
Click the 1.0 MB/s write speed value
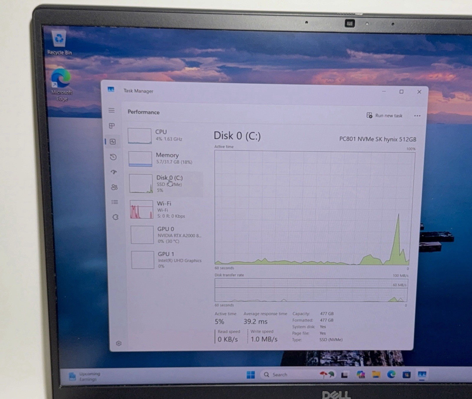(x=264, y=339)
